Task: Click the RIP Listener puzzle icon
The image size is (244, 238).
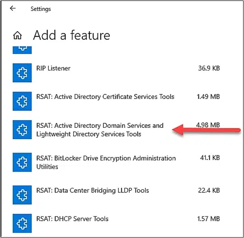Action: click(22, 73)
